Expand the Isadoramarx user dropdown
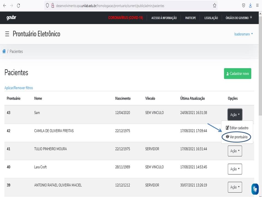Viewport: 262px width, 197px height. click(x=243, y=34)
